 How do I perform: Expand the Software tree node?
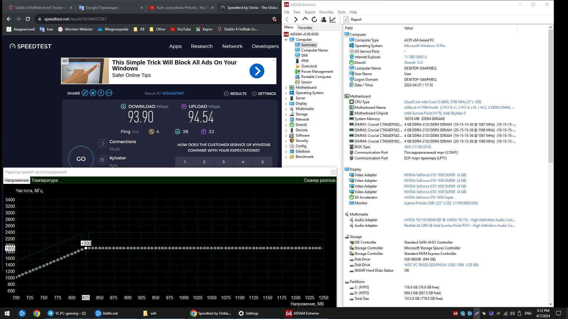coord(286,135)
